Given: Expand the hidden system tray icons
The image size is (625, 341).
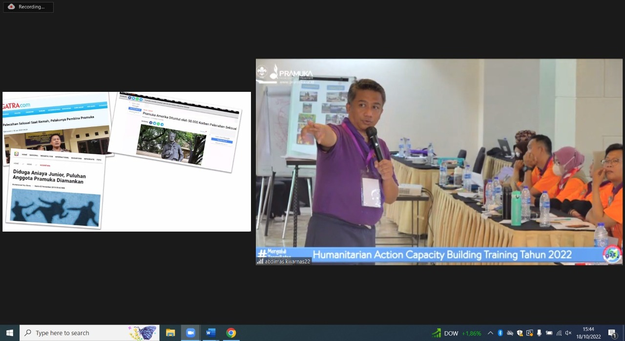Looking at the screenshot, I should [490, 333].
